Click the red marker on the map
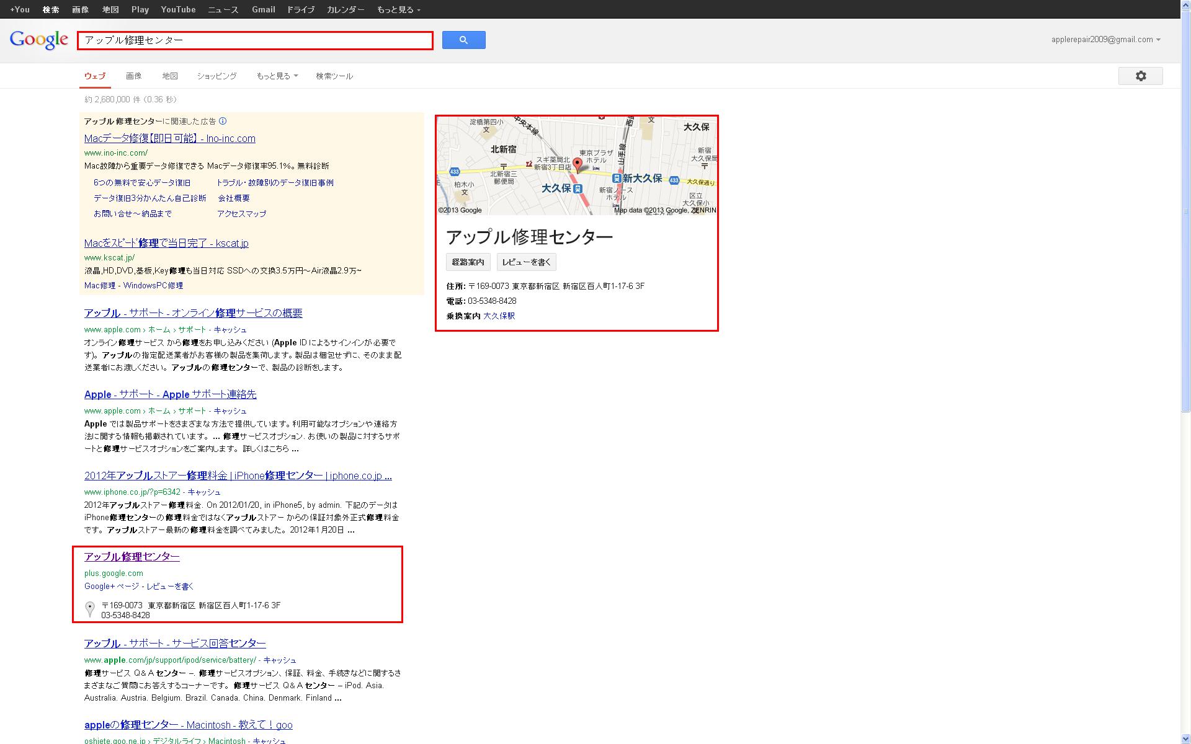The width and height of the screenshot is (1191, 744). (578, 164)
